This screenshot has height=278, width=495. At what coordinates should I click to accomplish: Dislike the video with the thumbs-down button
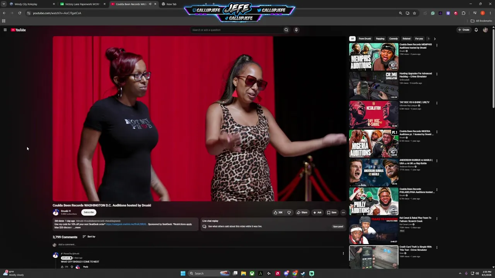click(289, 212)
